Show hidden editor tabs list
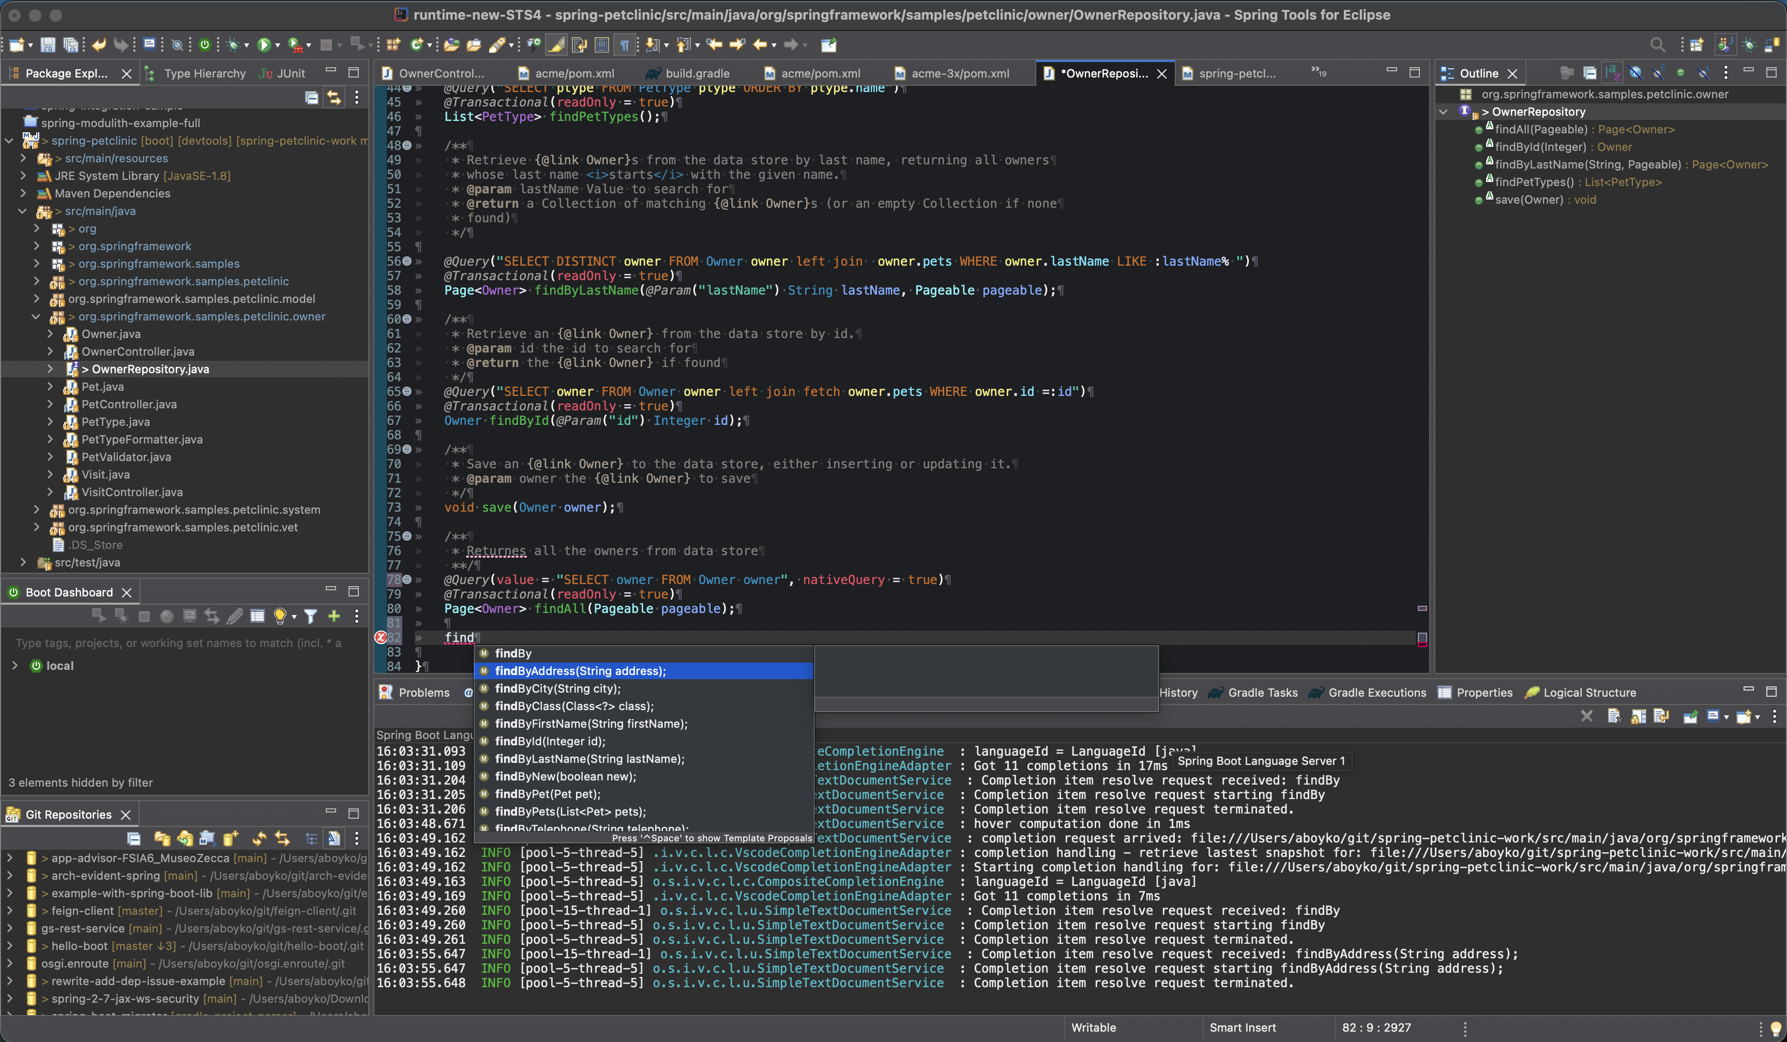1787x1042 pixels. 1319,72
